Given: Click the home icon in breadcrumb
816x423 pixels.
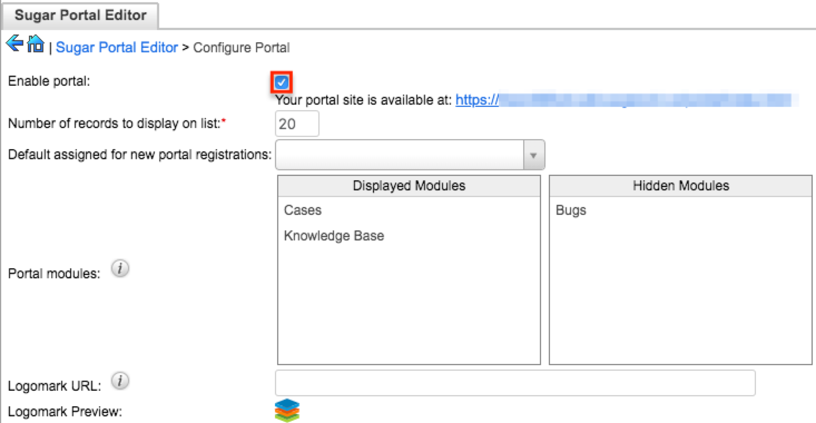Looking at the screenshot, I should [36, 45].
